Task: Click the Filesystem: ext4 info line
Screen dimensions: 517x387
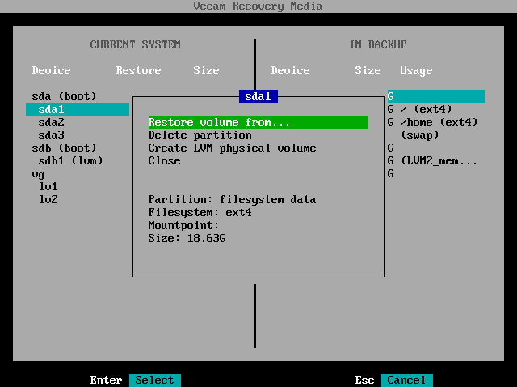Action: (x=200, y=212)
